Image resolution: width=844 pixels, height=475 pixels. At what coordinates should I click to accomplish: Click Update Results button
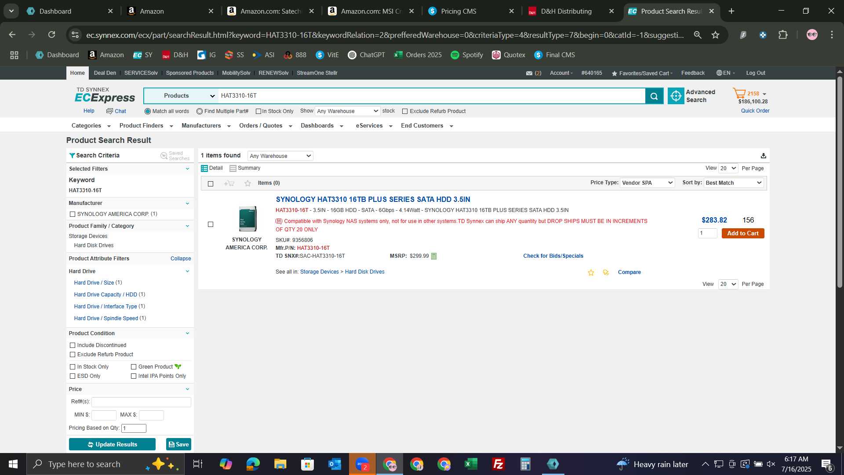pyautogui.click(x=112, y=445)
